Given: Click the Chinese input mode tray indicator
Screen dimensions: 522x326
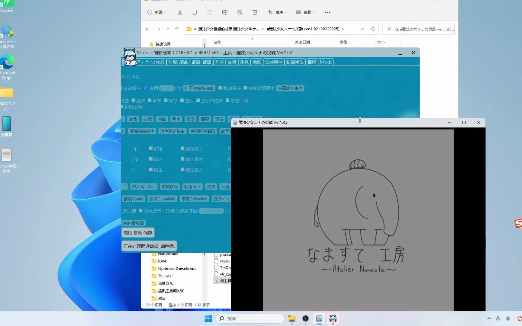Looking at the screenshot, I should pos(508,318).
